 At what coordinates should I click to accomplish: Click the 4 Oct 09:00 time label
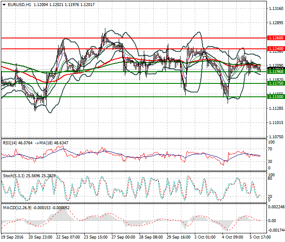tap(233, 237)
